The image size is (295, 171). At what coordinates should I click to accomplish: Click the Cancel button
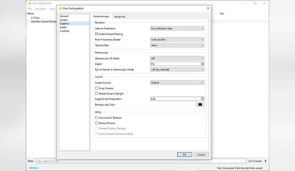coord(201,155)
